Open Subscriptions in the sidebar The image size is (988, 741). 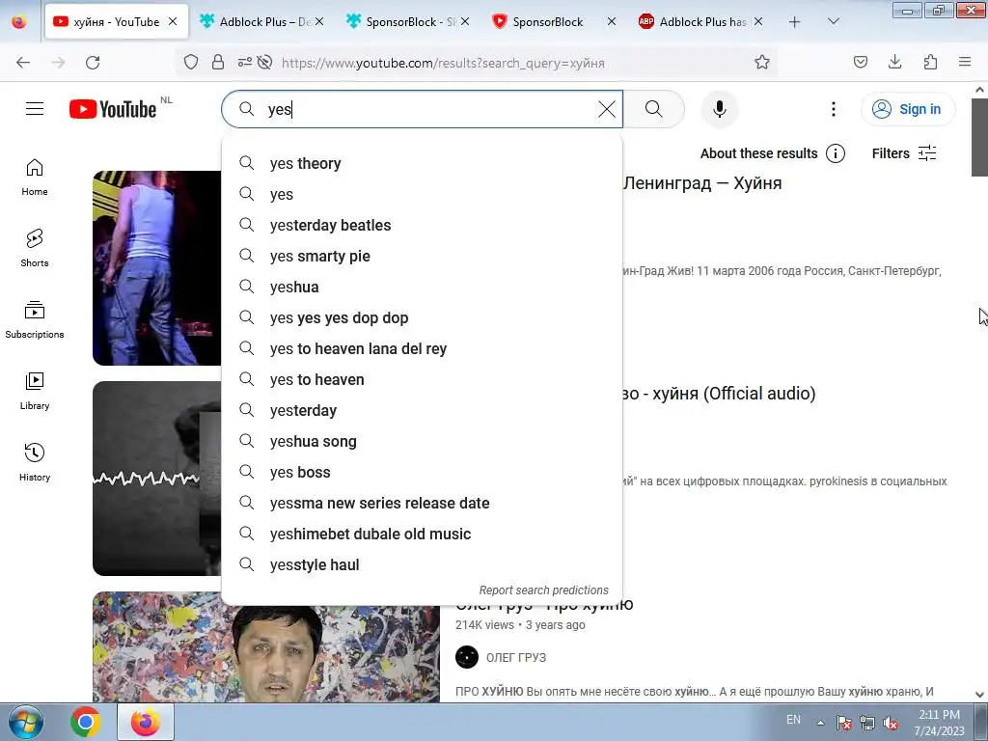click(x=35, y=319)
